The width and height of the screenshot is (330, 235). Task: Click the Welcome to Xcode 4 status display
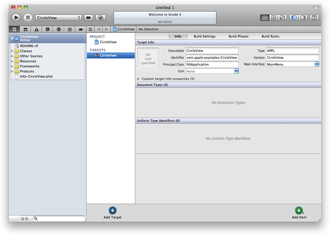(165, 17)
